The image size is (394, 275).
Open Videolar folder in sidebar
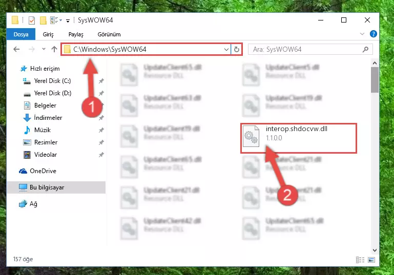46,155
